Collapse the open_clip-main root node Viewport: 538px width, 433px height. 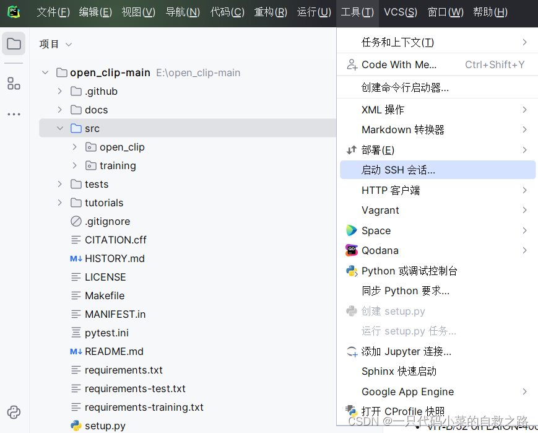[x=45, y=72]
